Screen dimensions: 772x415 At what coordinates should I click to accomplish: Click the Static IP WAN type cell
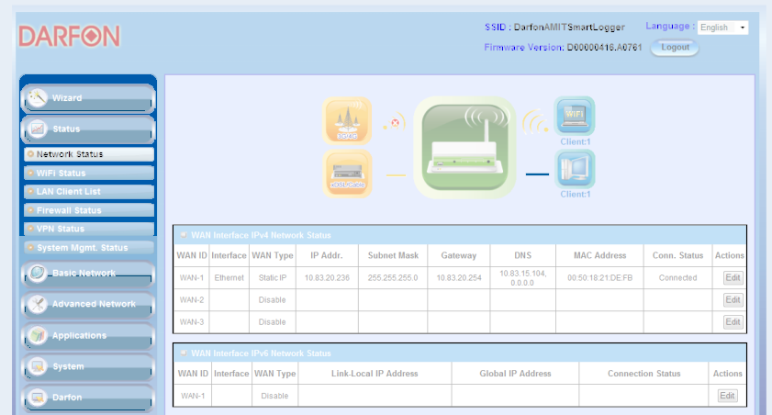coord(273,277)
